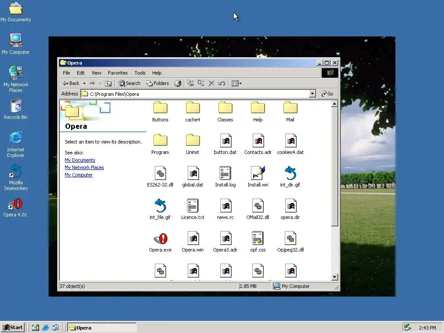Screen dimensions: 444x333
Task: Select the Install.wri file
Action: 258,177
